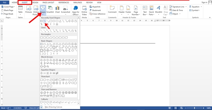Insert a Blank Page
This screenshot has width=212, height=110.
coord(7,10)
